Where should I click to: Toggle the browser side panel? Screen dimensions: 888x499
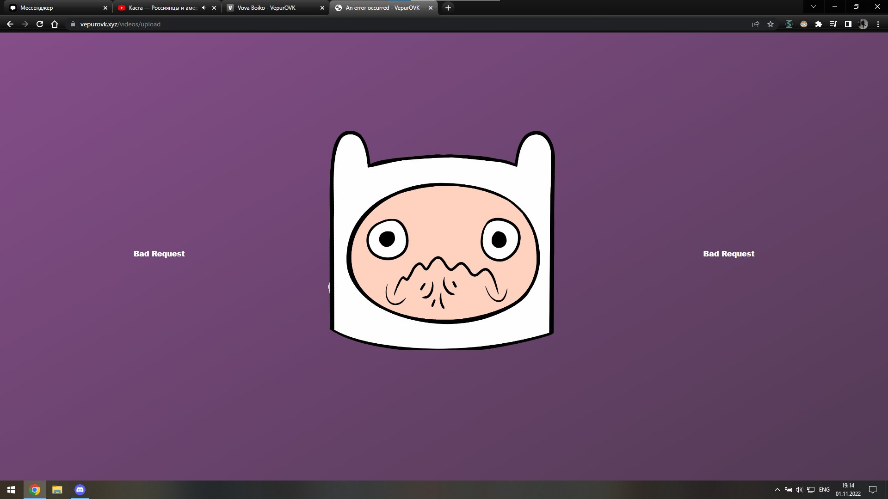click(x=848, y=24)
